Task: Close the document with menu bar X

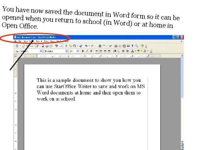Action: click(x=181, y=41)
